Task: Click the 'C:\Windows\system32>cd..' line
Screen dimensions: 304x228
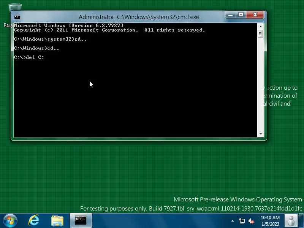Action: (x=50, y=39)
